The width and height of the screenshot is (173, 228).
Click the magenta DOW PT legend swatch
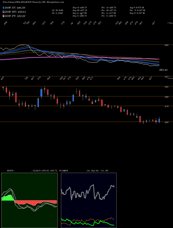[3, 16]
